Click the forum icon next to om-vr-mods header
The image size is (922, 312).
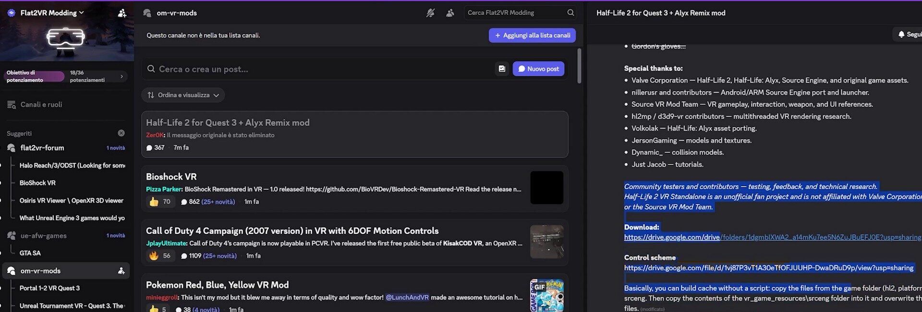[x=147, y=13]
